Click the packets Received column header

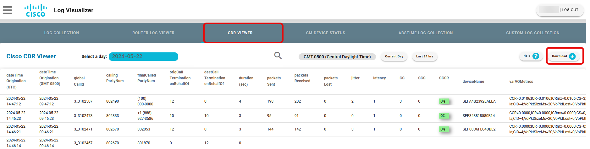click(x=302, y=78)
